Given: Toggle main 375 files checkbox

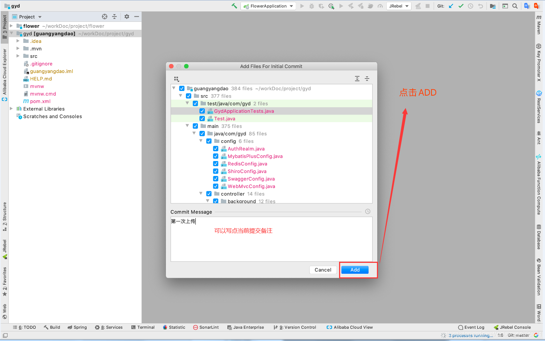Looking at the screenshot, I should click(195, 126).
